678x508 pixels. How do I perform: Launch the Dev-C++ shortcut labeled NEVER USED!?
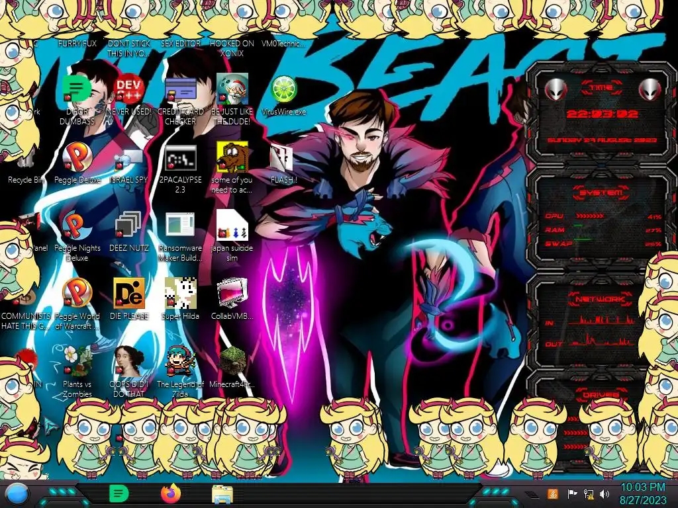(129, 89)
